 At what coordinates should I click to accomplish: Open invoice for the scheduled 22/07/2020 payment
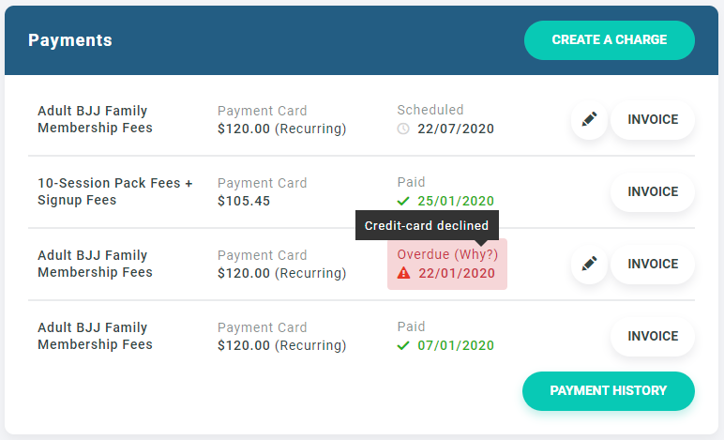click(653, 120)
